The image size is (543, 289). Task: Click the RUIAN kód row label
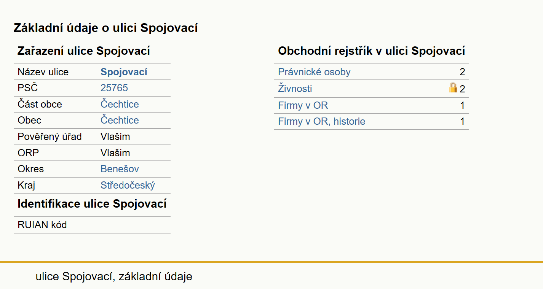pyautogui.click(x=42, y=225)
